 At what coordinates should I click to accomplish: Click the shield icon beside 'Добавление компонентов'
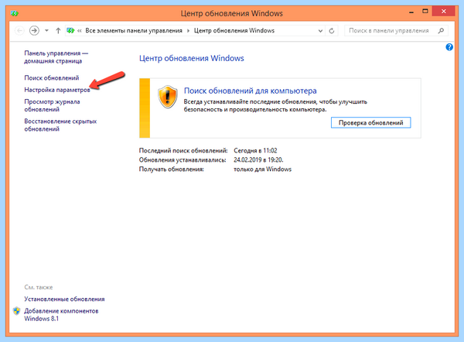coord(16,311)
